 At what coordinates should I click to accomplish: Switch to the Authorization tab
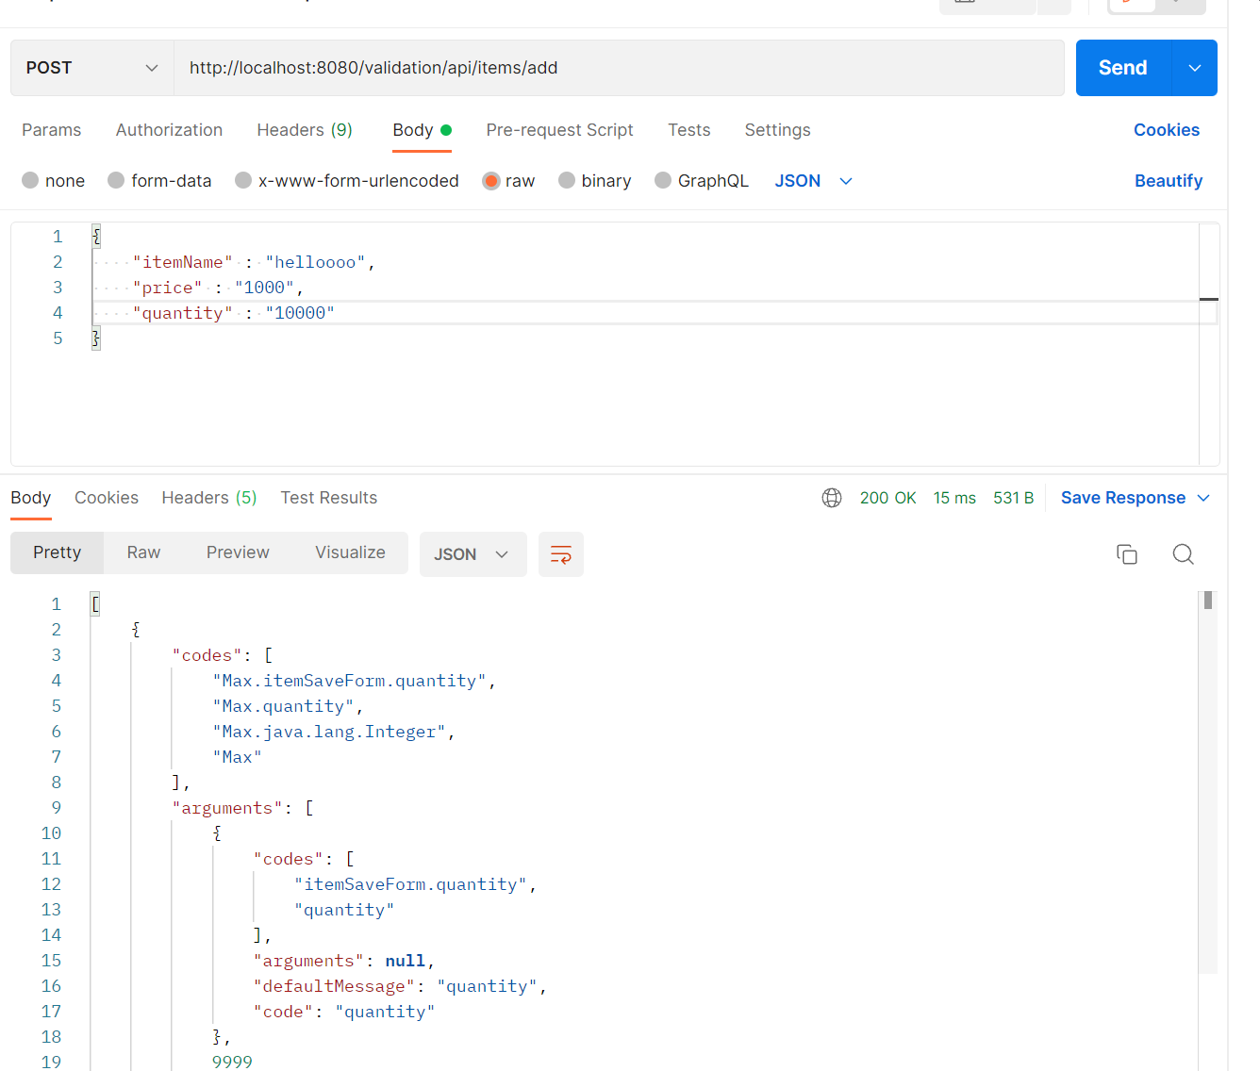[x=169, y=130]
